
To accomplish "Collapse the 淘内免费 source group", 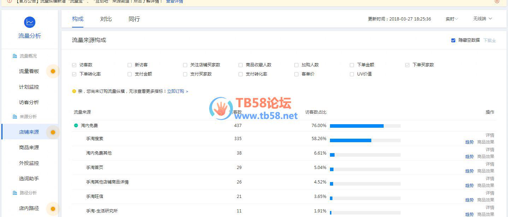I will 76,126.
